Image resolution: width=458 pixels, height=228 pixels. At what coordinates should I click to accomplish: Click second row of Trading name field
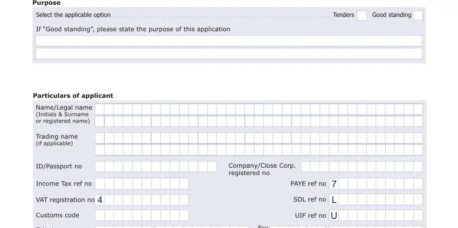click(x=259, y=150)
